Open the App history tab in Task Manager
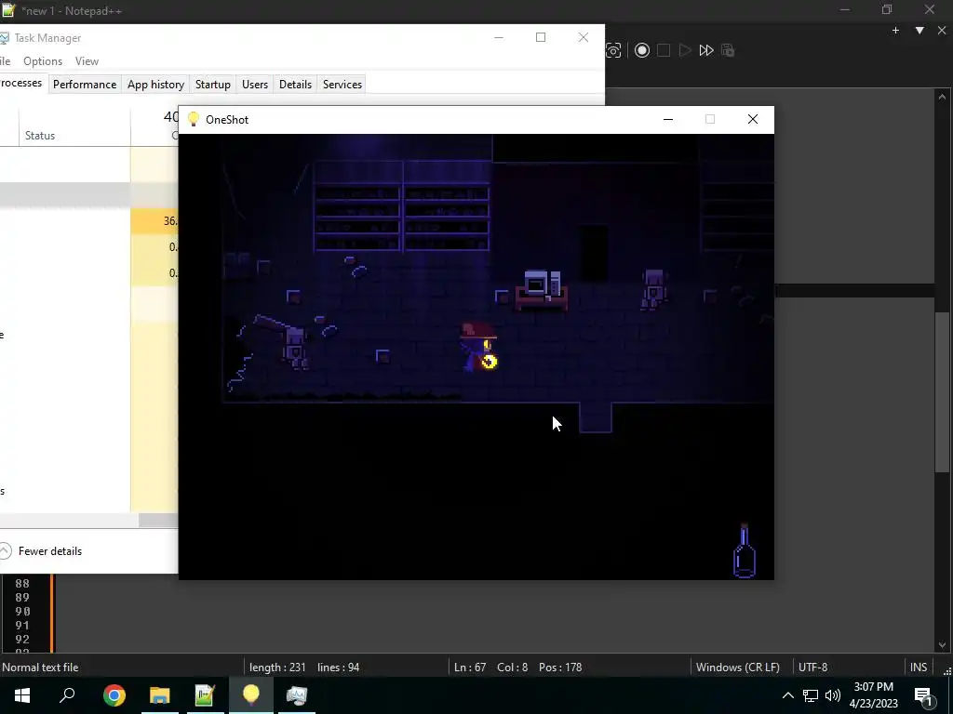This screenshot has width=953, height=714. (155, 85)
